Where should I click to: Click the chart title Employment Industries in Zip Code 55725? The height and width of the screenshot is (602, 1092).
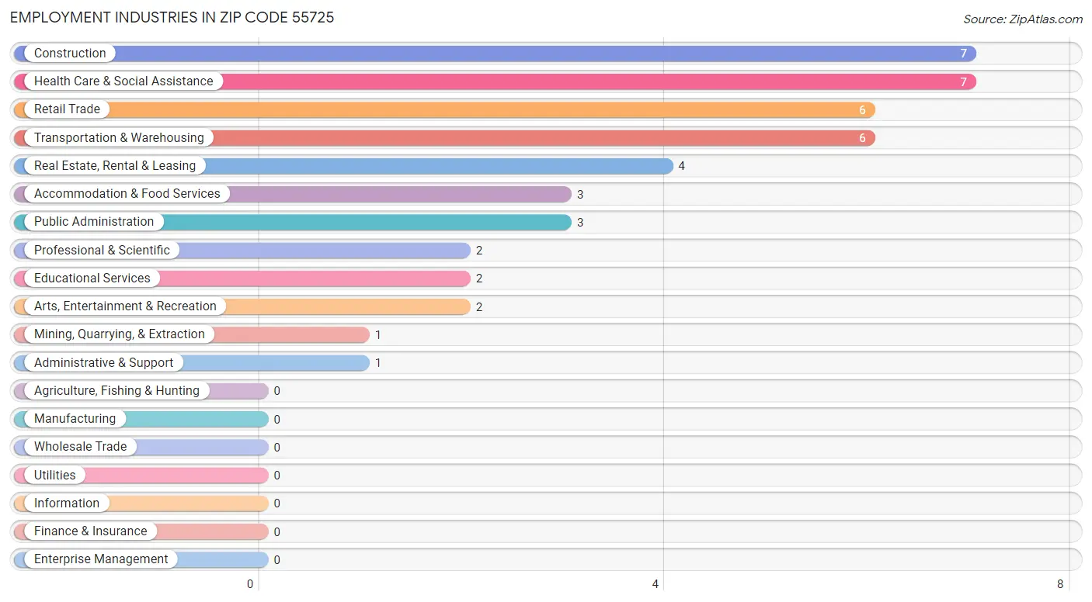pyautogui.click(x=172, y=17)
